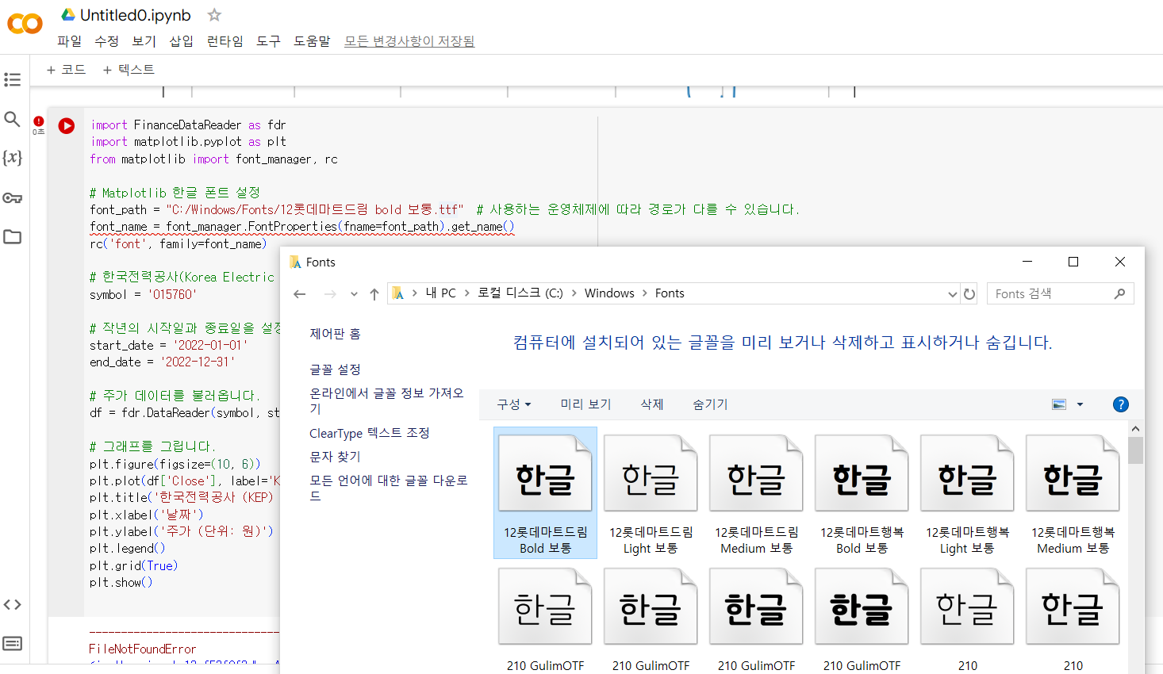This screenshot has height=674, width=1163.
Task: Select 12롯데마트드림 Light 보통 font
Action: (x=651, y=493)
